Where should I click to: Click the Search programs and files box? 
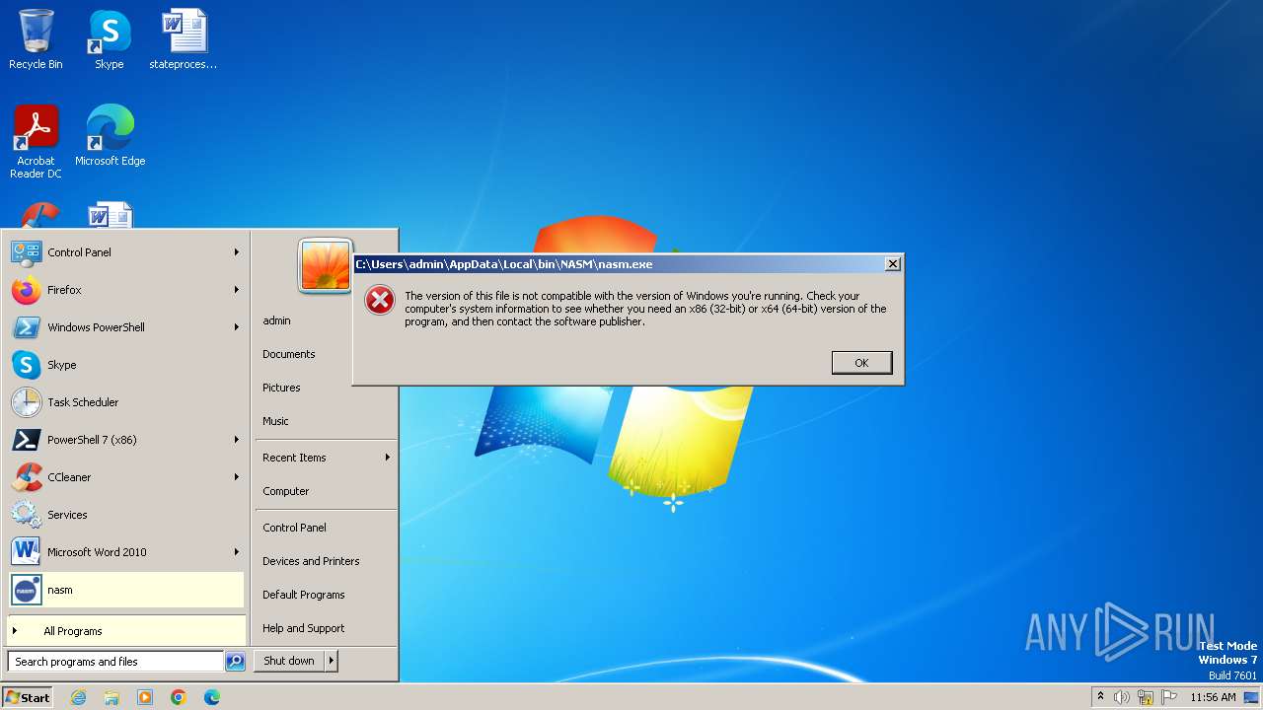click(115, 662)
